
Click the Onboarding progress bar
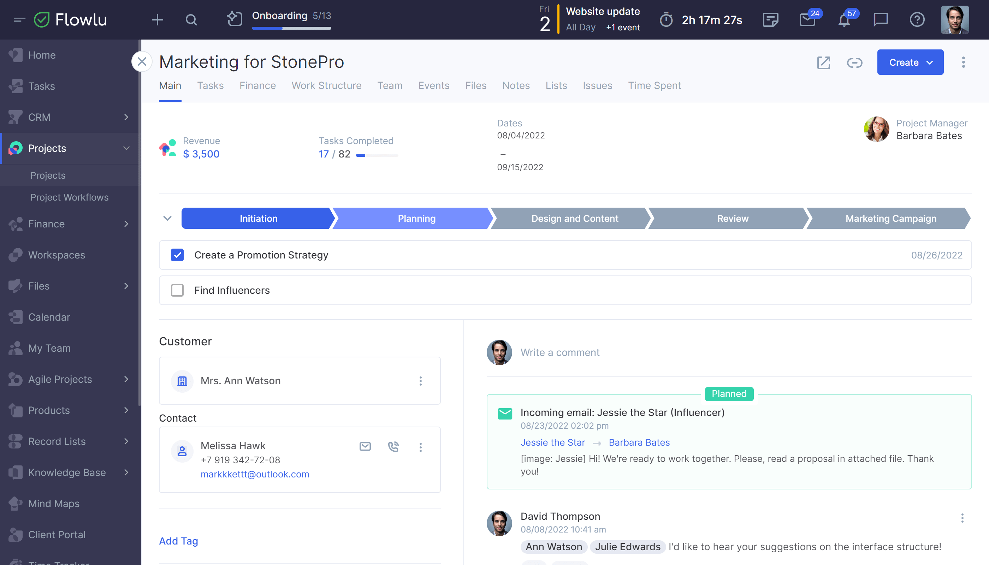click(x=291, y=28)
